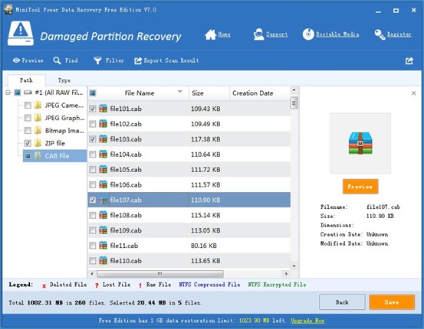Check the JPEG Graphics folder checkbox
The height and width of the screenshot is (329, 424).
[x=28, y=118]
